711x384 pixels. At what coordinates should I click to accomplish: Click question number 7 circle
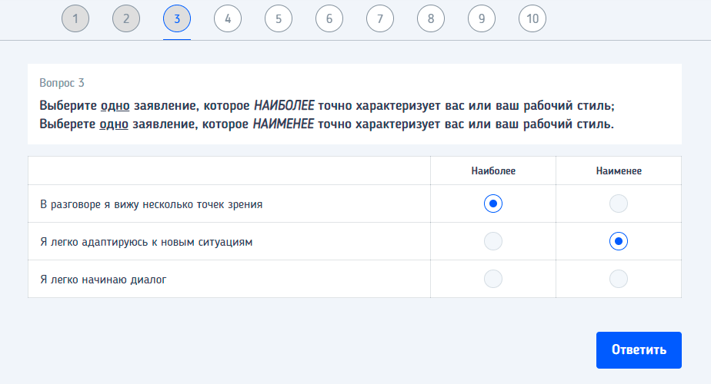click(380, 18)
